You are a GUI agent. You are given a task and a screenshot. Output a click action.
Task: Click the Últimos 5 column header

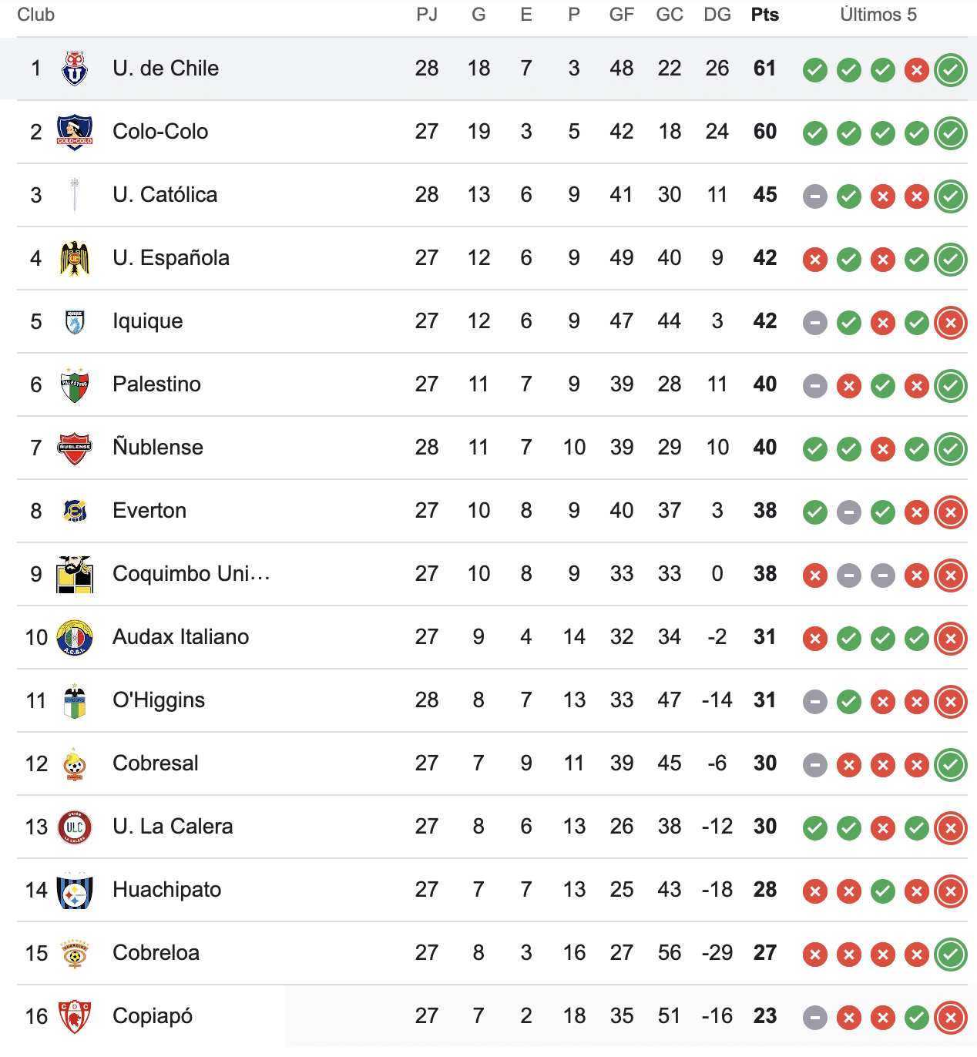[x=878, y=15]
